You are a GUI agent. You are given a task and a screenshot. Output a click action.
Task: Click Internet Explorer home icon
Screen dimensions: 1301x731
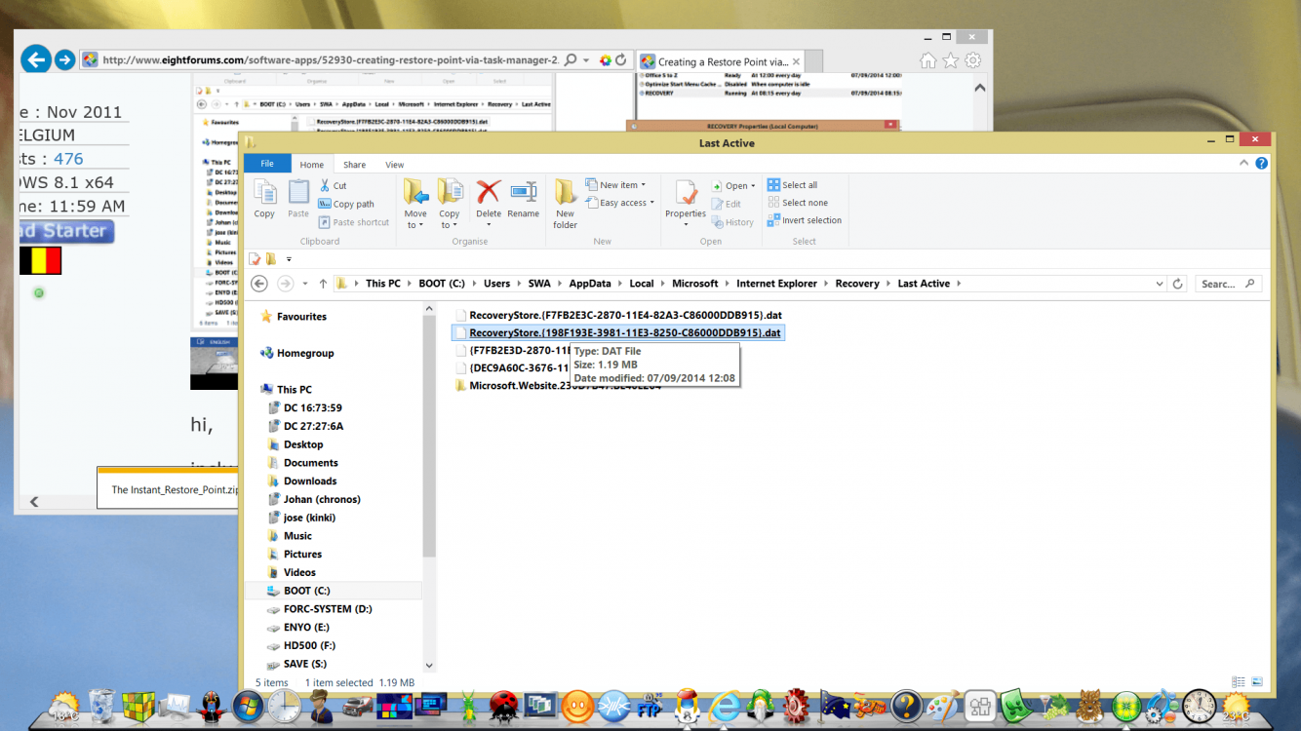click(928, 60)
